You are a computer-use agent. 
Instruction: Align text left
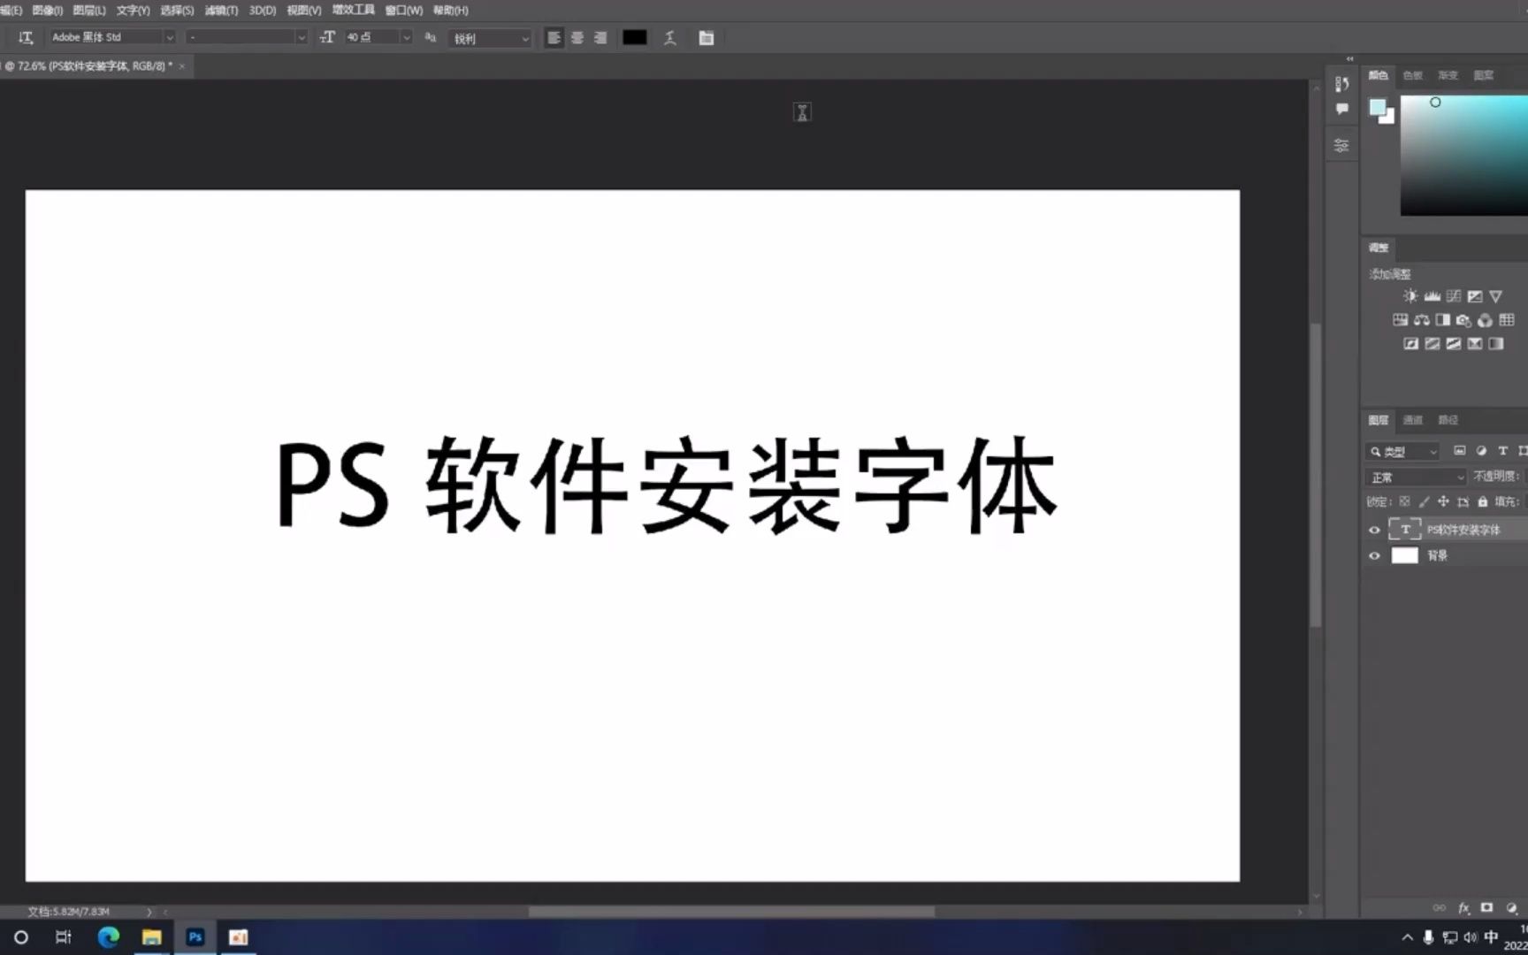pos(554,38)
